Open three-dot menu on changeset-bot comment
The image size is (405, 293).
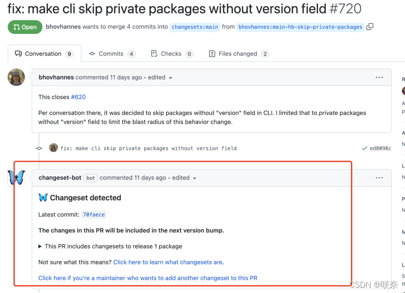pyautogui.click(x=379, y=178)
